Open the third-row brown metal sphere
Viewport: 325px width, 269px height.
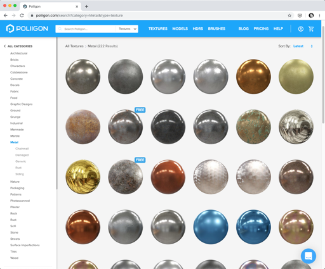click(x=296, y=177)
